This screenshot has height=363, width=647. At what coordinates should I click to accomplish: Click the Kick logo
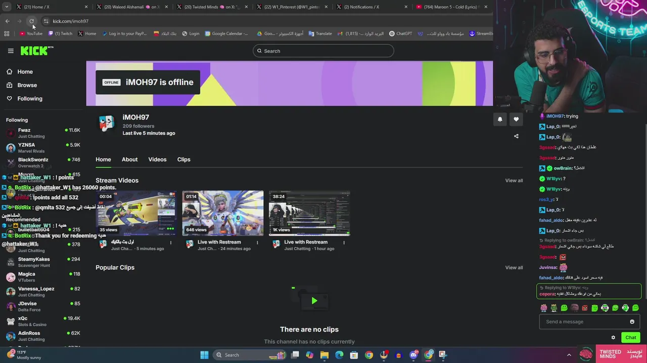click(x=36, y=50)
